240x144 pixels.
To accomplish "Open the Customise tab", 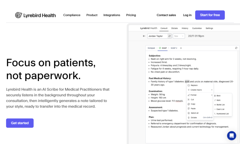I will click(197, 28).
